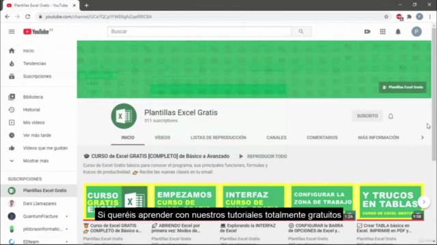Go forward with browser forward arrow
This screenshot has height=245, width=437.
pyautogui.click(x=17, y=16)
